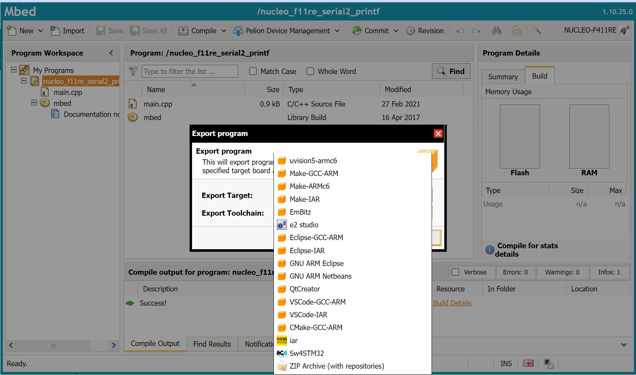Select main.cpp in the workspace tree
This screenshot has height=375, width=636.
pos(68,92)
